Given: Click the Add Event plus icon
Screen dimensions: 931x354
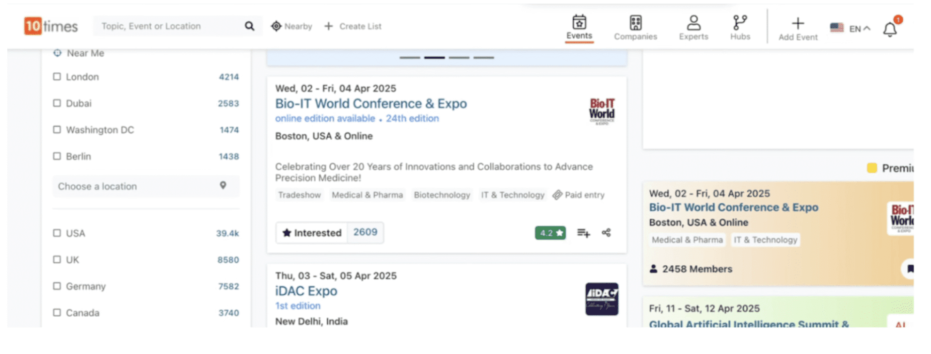Looking at the screenshot, I should tap(798, 23).
